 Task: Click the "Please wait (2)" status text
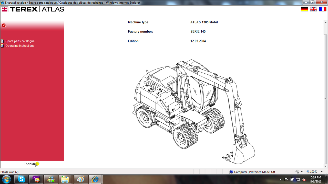pos(9,172)
